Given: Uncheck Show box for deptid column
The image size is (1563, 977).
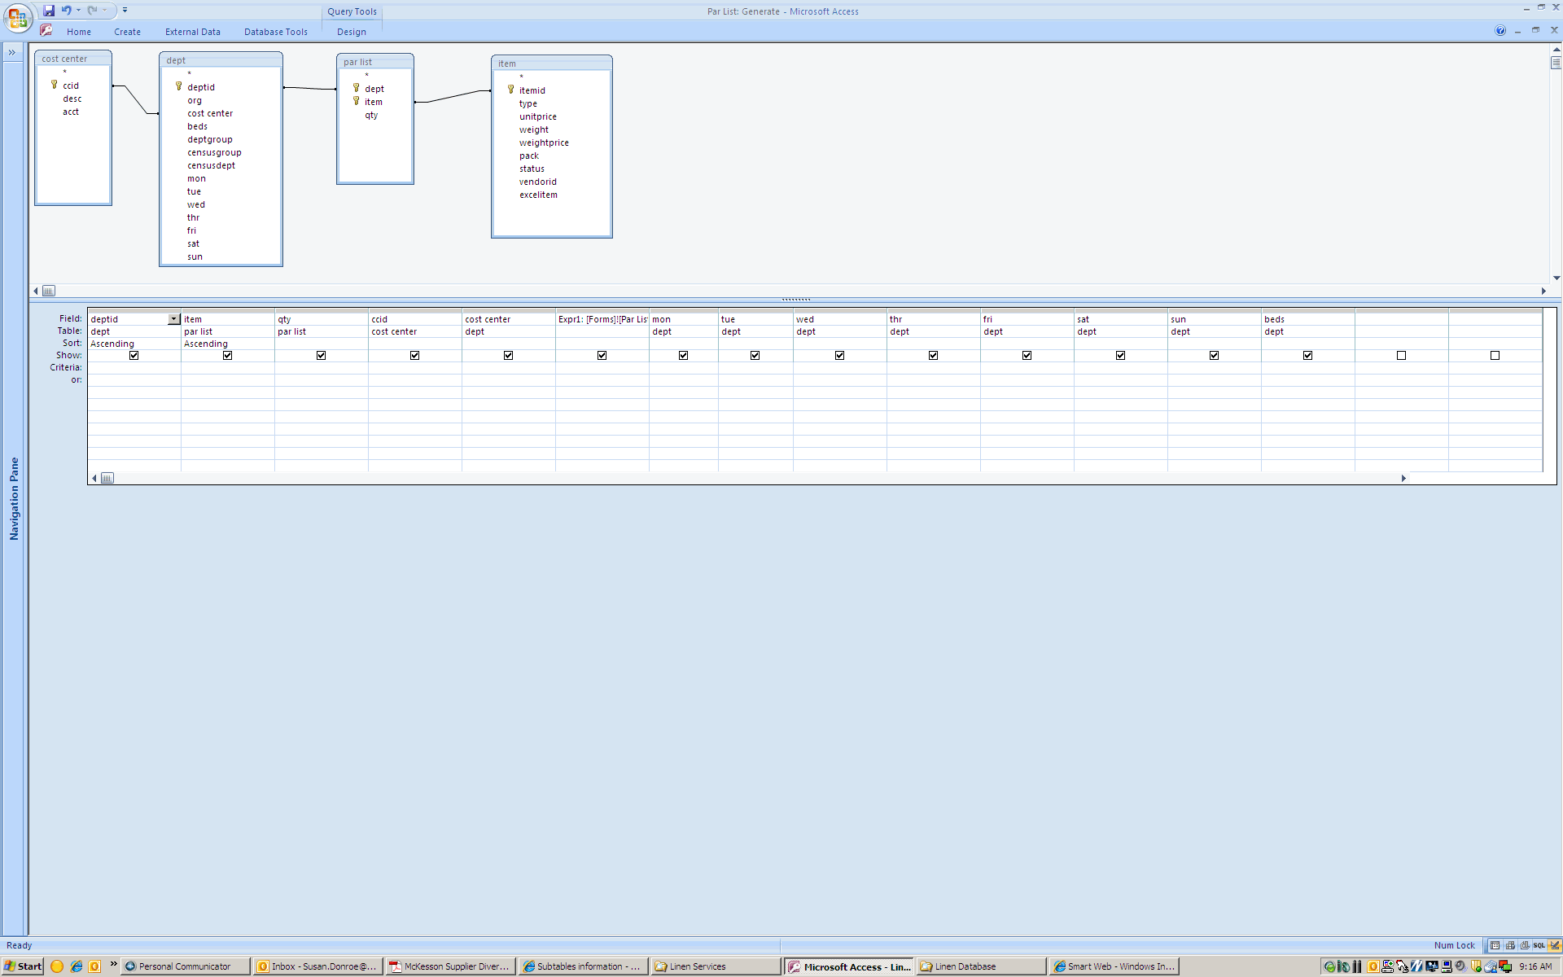Looking at the screenshot, I should pos(134,356).
